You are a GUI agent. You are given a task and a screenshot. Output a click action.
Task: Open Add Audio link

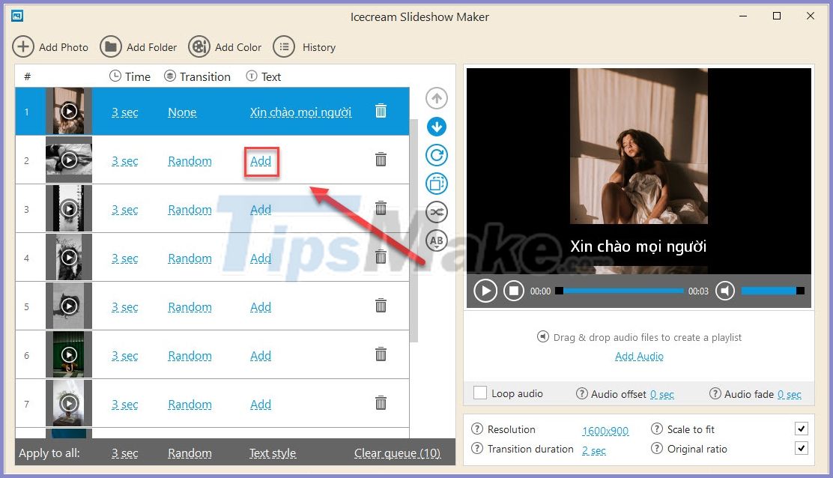point(638,356)
